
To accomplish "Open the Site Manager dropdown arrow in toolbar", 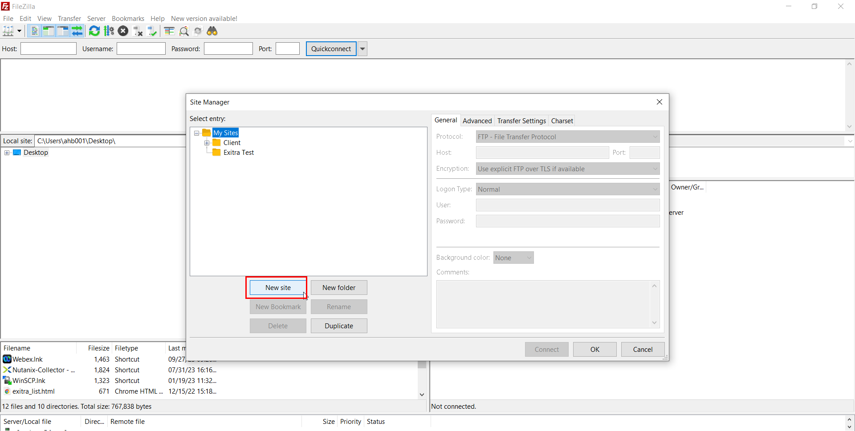I will (19, 31).
